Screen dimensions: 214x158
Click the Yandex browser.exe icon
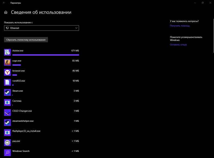click(7, 72)
